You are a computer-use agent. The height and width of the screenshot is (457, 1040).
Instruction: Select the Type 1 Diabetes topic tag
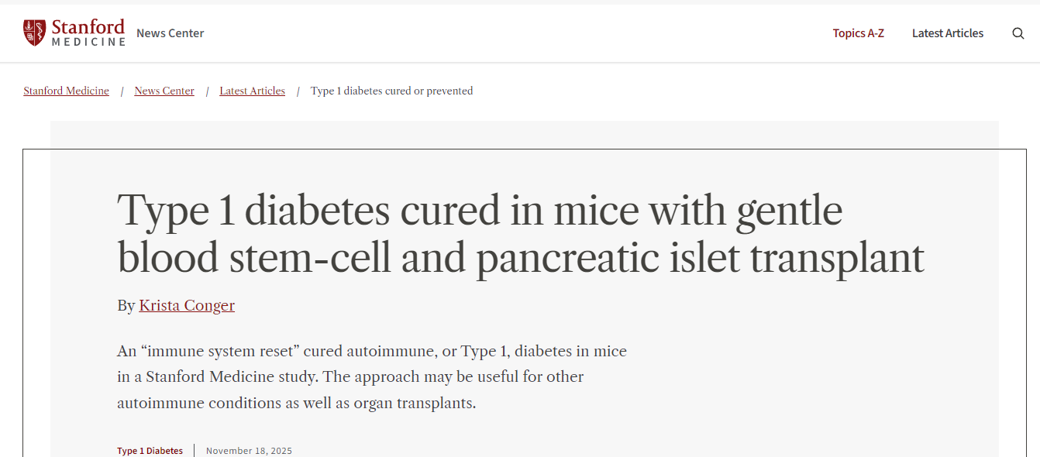pos(150,451)
